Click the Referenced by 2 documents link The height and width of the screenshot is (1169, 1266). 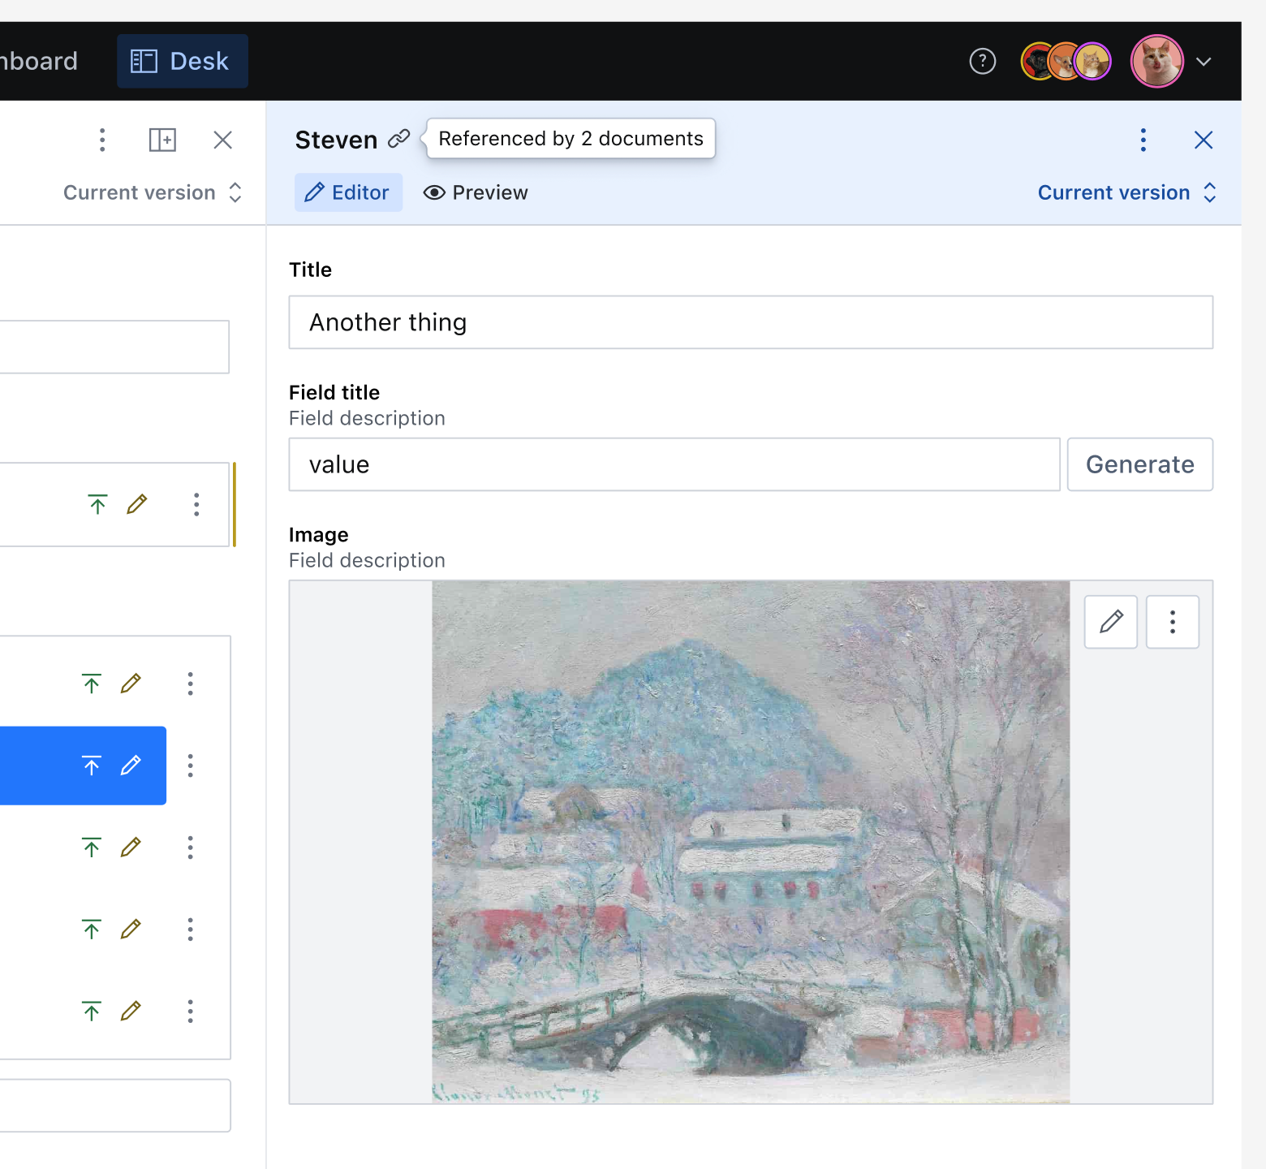click(x=570, y=138)
